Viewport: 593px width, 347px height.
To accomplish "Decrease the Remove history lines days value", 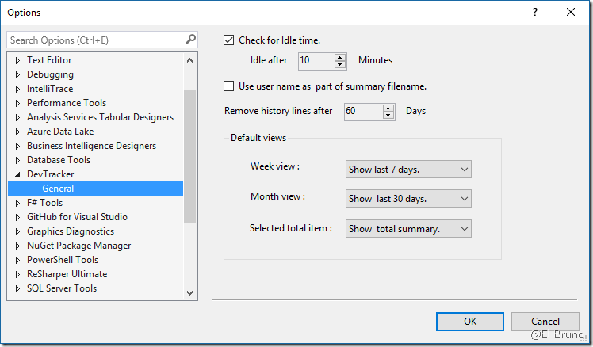I will point(388,115).
